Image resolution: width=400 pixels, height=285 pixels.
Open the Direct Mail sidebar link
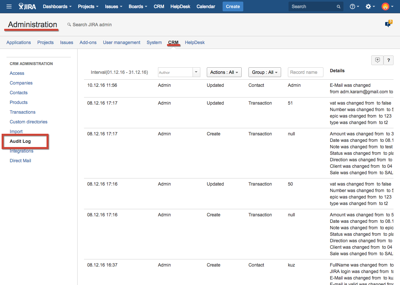(x=20, y=161)
